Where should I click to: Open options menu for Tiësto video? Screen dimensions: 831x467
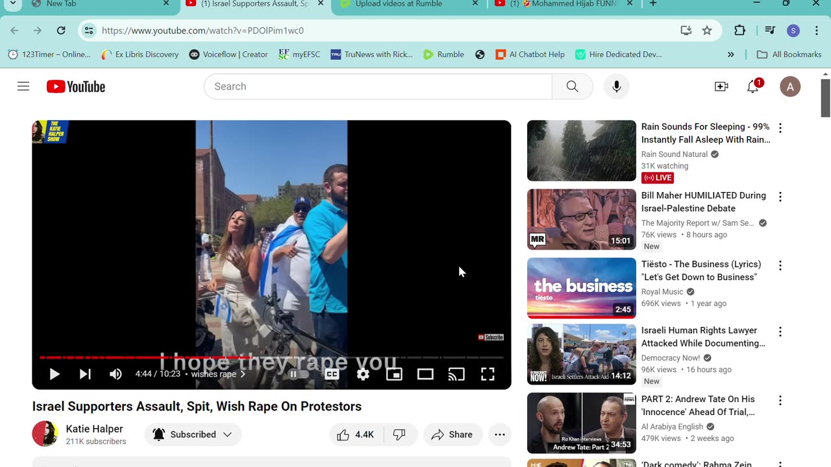point(780,265)
